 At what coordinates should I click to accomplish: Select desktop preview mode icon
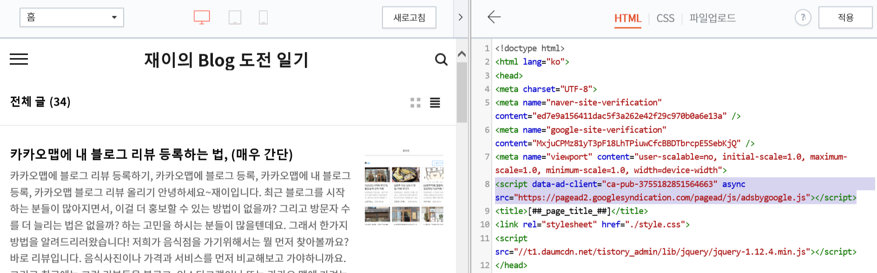point(202,18)
